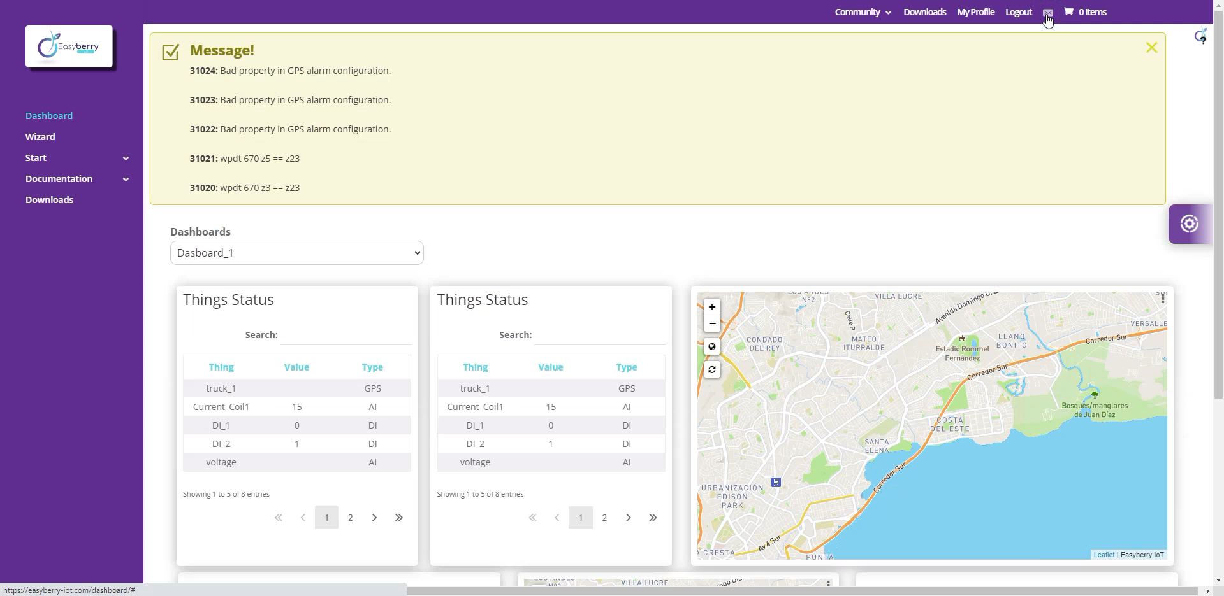Open My Profile in the top bar

975,12
